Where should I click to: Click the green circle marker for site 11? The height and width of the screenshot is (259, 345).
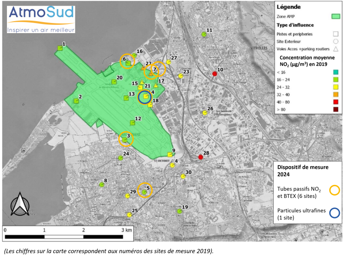pos(204,35)
